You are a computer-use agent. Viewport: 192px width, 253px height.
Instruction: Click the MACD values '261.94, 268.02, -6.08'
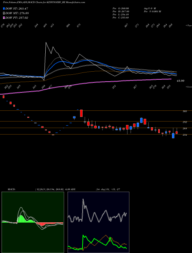click(58, 189)
